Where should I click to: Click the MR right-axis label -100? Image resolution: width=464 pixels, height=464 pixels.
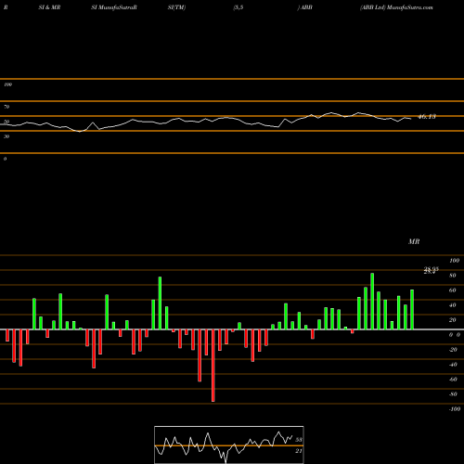click(x=455, y=409)
